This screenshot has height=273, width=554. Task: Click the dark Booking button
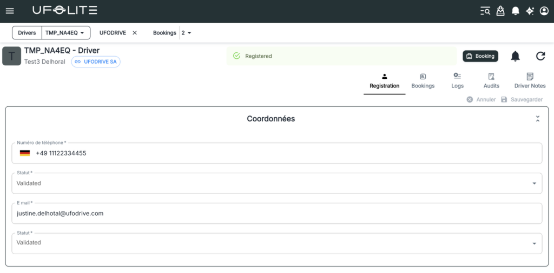(480, 56)
